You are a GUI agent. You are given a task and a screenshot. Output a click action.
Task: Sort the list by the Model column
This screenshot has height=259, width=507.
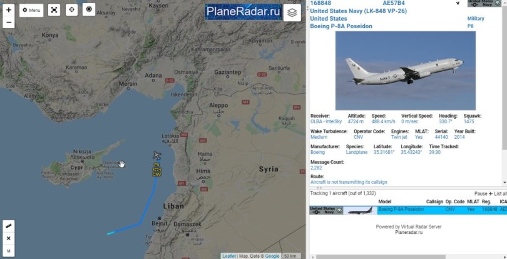tap(385, 201)
